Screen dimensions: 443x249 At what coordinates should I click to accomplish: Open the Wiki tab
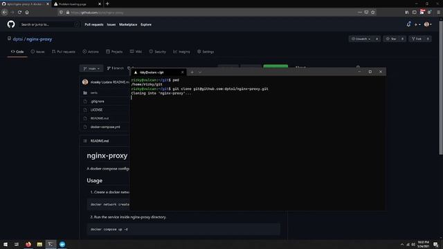coord(136,52)
